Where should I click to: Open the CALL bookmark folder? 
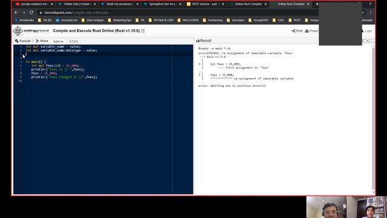coord(278,20)
